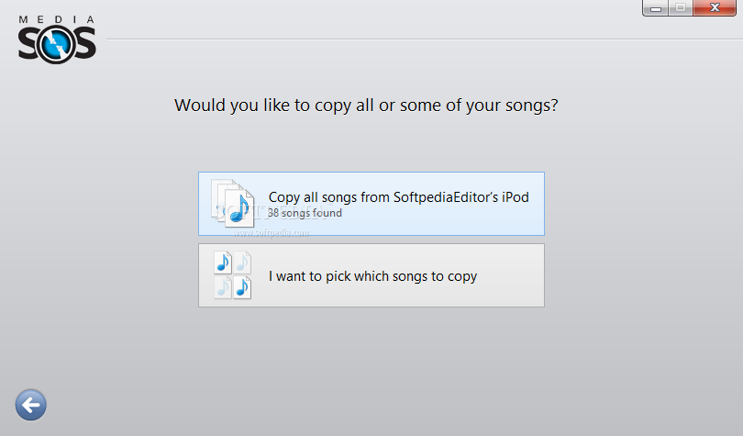The height and width of the screenshot is (436, 743).
Task: Go back using the blue arrow button
Action: (31, 405)
